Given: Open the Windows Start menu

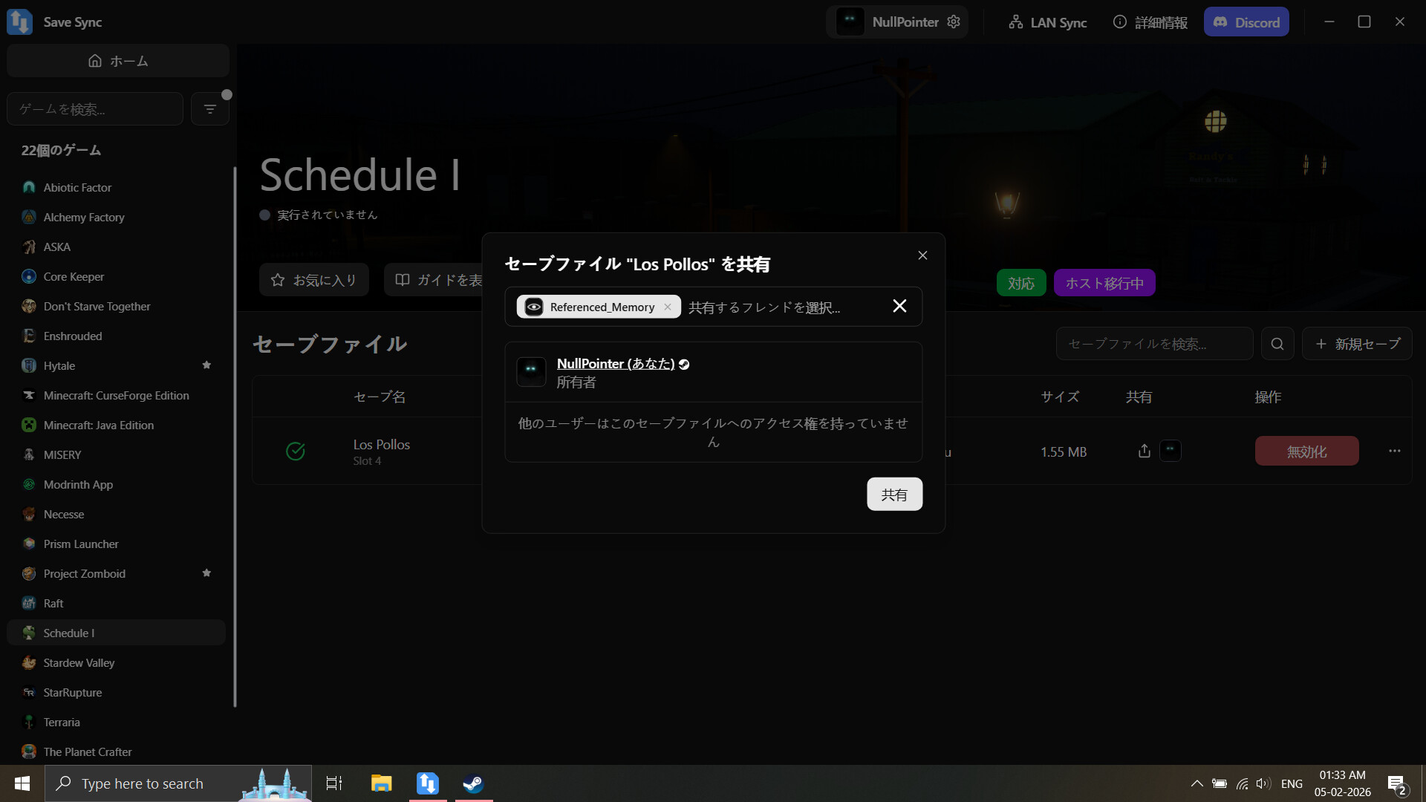Looking at the screenshot, I should point(22,783).
